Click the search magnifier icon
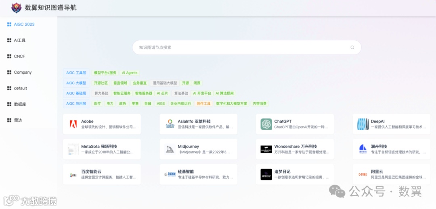The image size is (436, 209). pyautogui.click(x=352, y=48)
